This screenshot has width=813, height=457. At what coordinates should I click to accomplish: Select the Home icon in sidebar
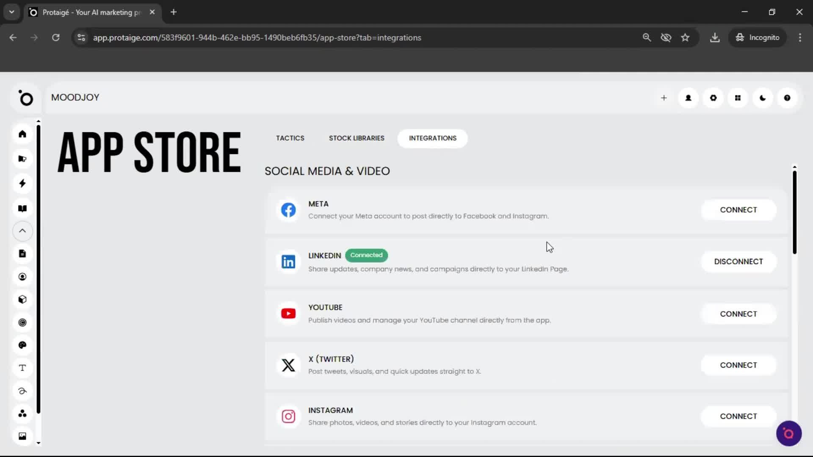click(22, 134)
